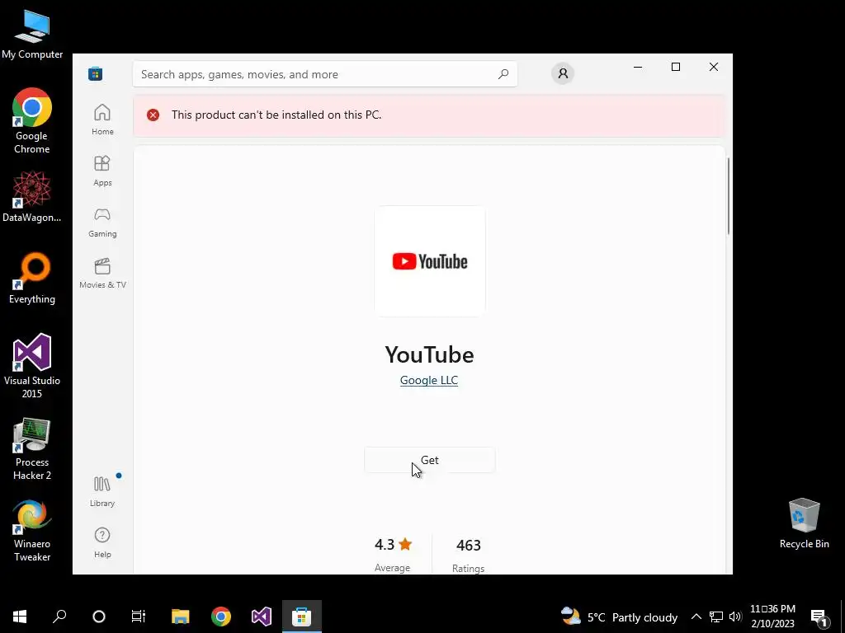The width and height of the screenshot is (845, 633).
Task: Open My Computer desktop icon
Action: click(x=32, y=34)
